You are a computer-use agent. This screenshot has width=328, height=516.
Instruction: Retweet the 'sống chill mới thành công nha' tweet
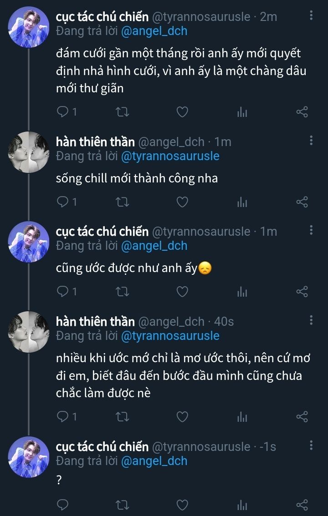pos(123,202)
